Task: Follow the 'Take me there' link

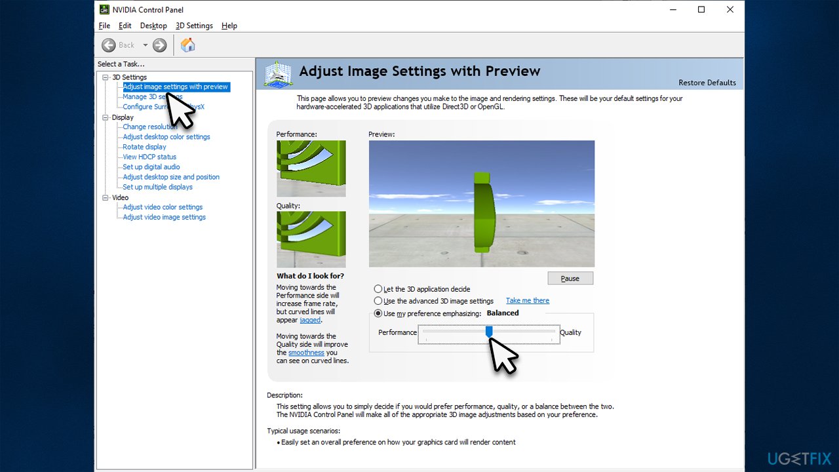Action: pos(528,301)
